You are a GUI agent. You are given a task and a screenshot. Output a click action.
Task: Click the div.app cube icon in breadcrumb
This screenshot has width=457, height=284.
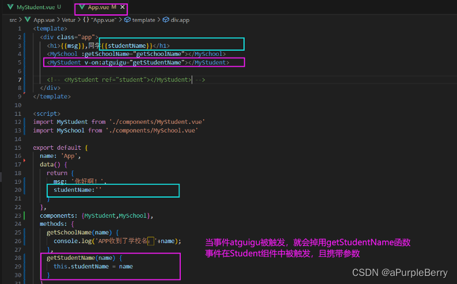166,20
